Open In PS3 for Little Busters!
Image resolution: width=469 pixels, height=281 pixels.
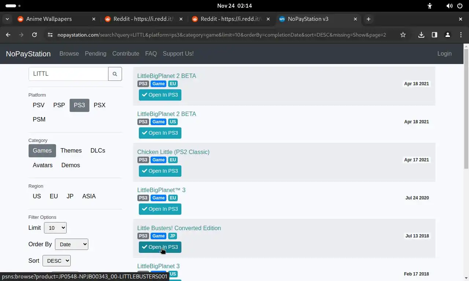(160, 247)
